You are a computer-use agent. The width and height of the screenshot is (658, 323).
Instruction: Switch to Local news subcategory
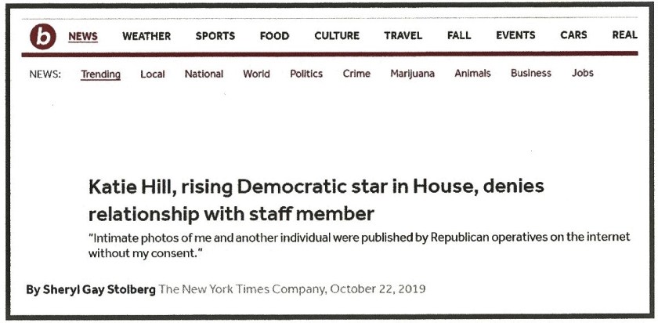tap(153, 74)
